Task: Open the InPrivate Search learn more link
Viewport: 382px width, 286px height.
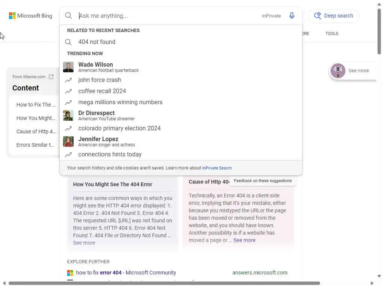Action: point(217,168)
